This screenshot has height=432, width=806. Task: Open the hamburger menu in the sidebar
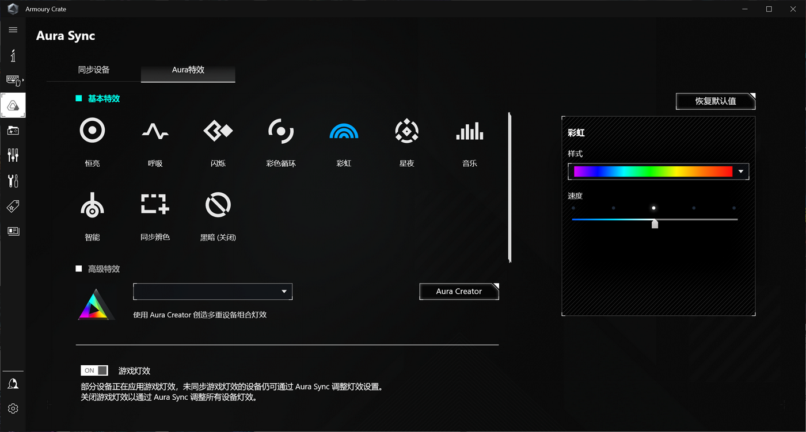pos(13,30)
